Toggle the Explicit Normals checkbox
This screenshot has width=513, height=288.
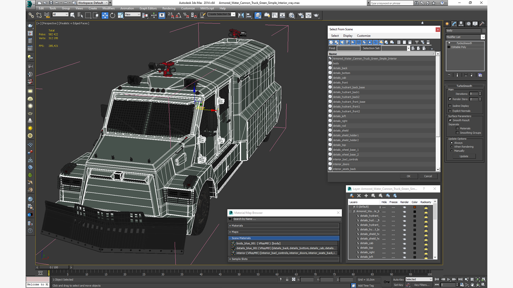point(450,111)
